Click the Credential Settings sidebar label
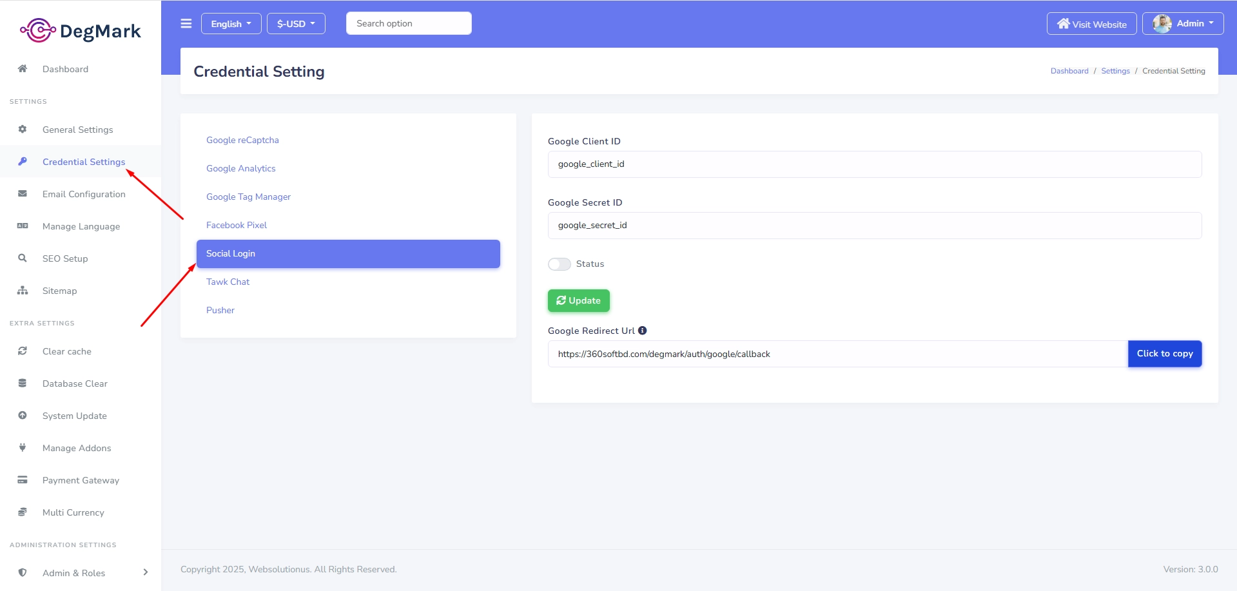 pos(84,162)
